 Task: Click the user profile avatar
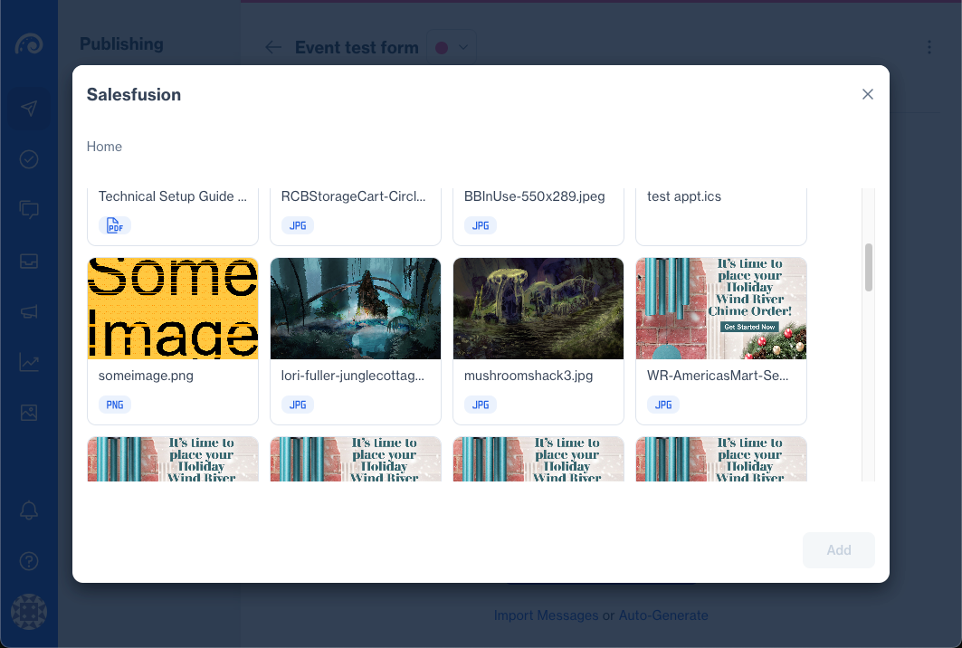[x=29, y=612]
